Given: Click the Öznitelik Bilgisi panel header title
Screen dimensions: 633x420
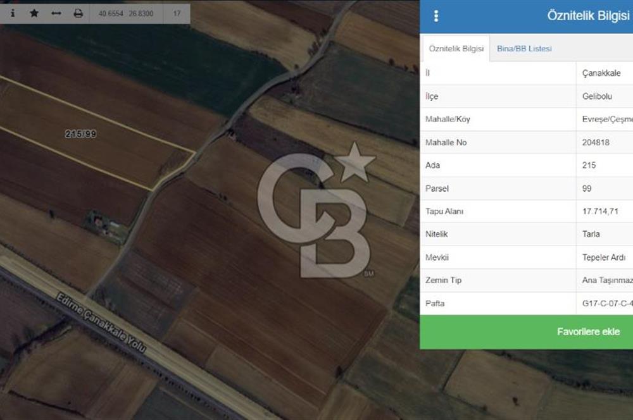Looking at the screenshot, I should pos(588,16).
